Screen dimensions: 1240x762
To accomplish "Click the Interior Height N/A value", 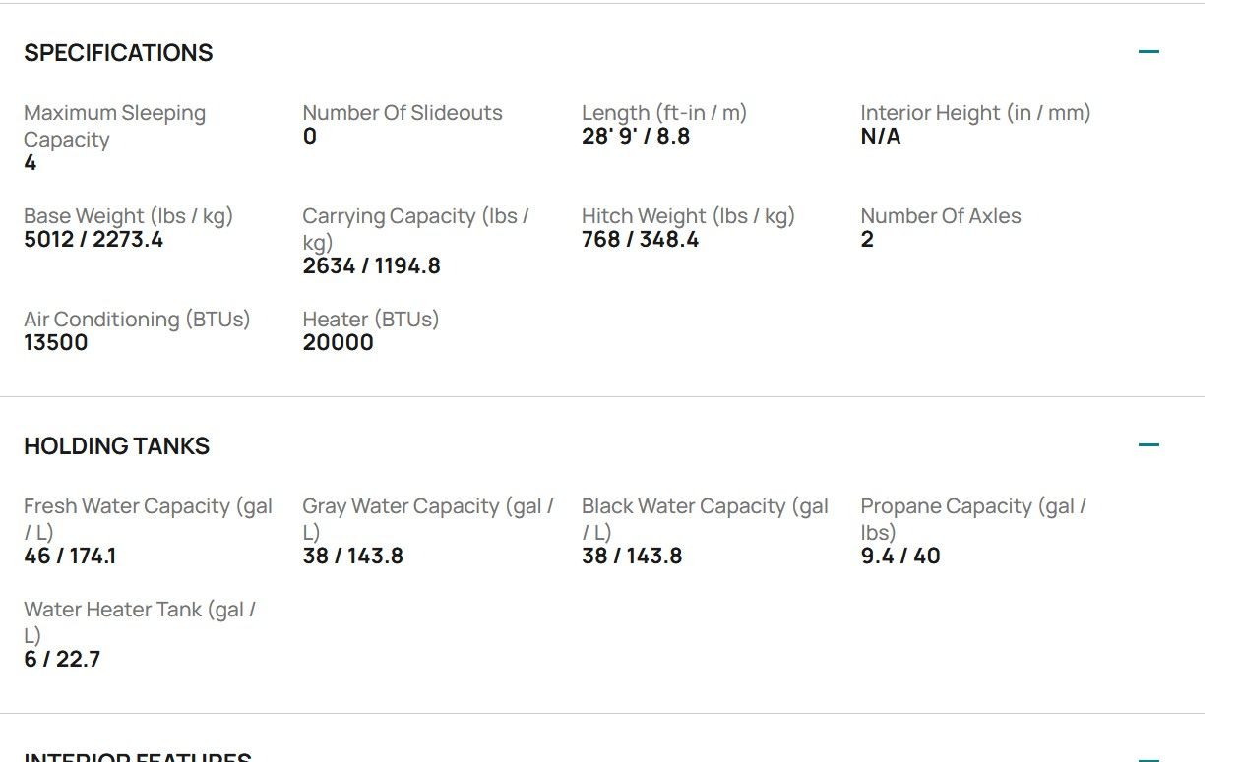I will tap(880, 137).
